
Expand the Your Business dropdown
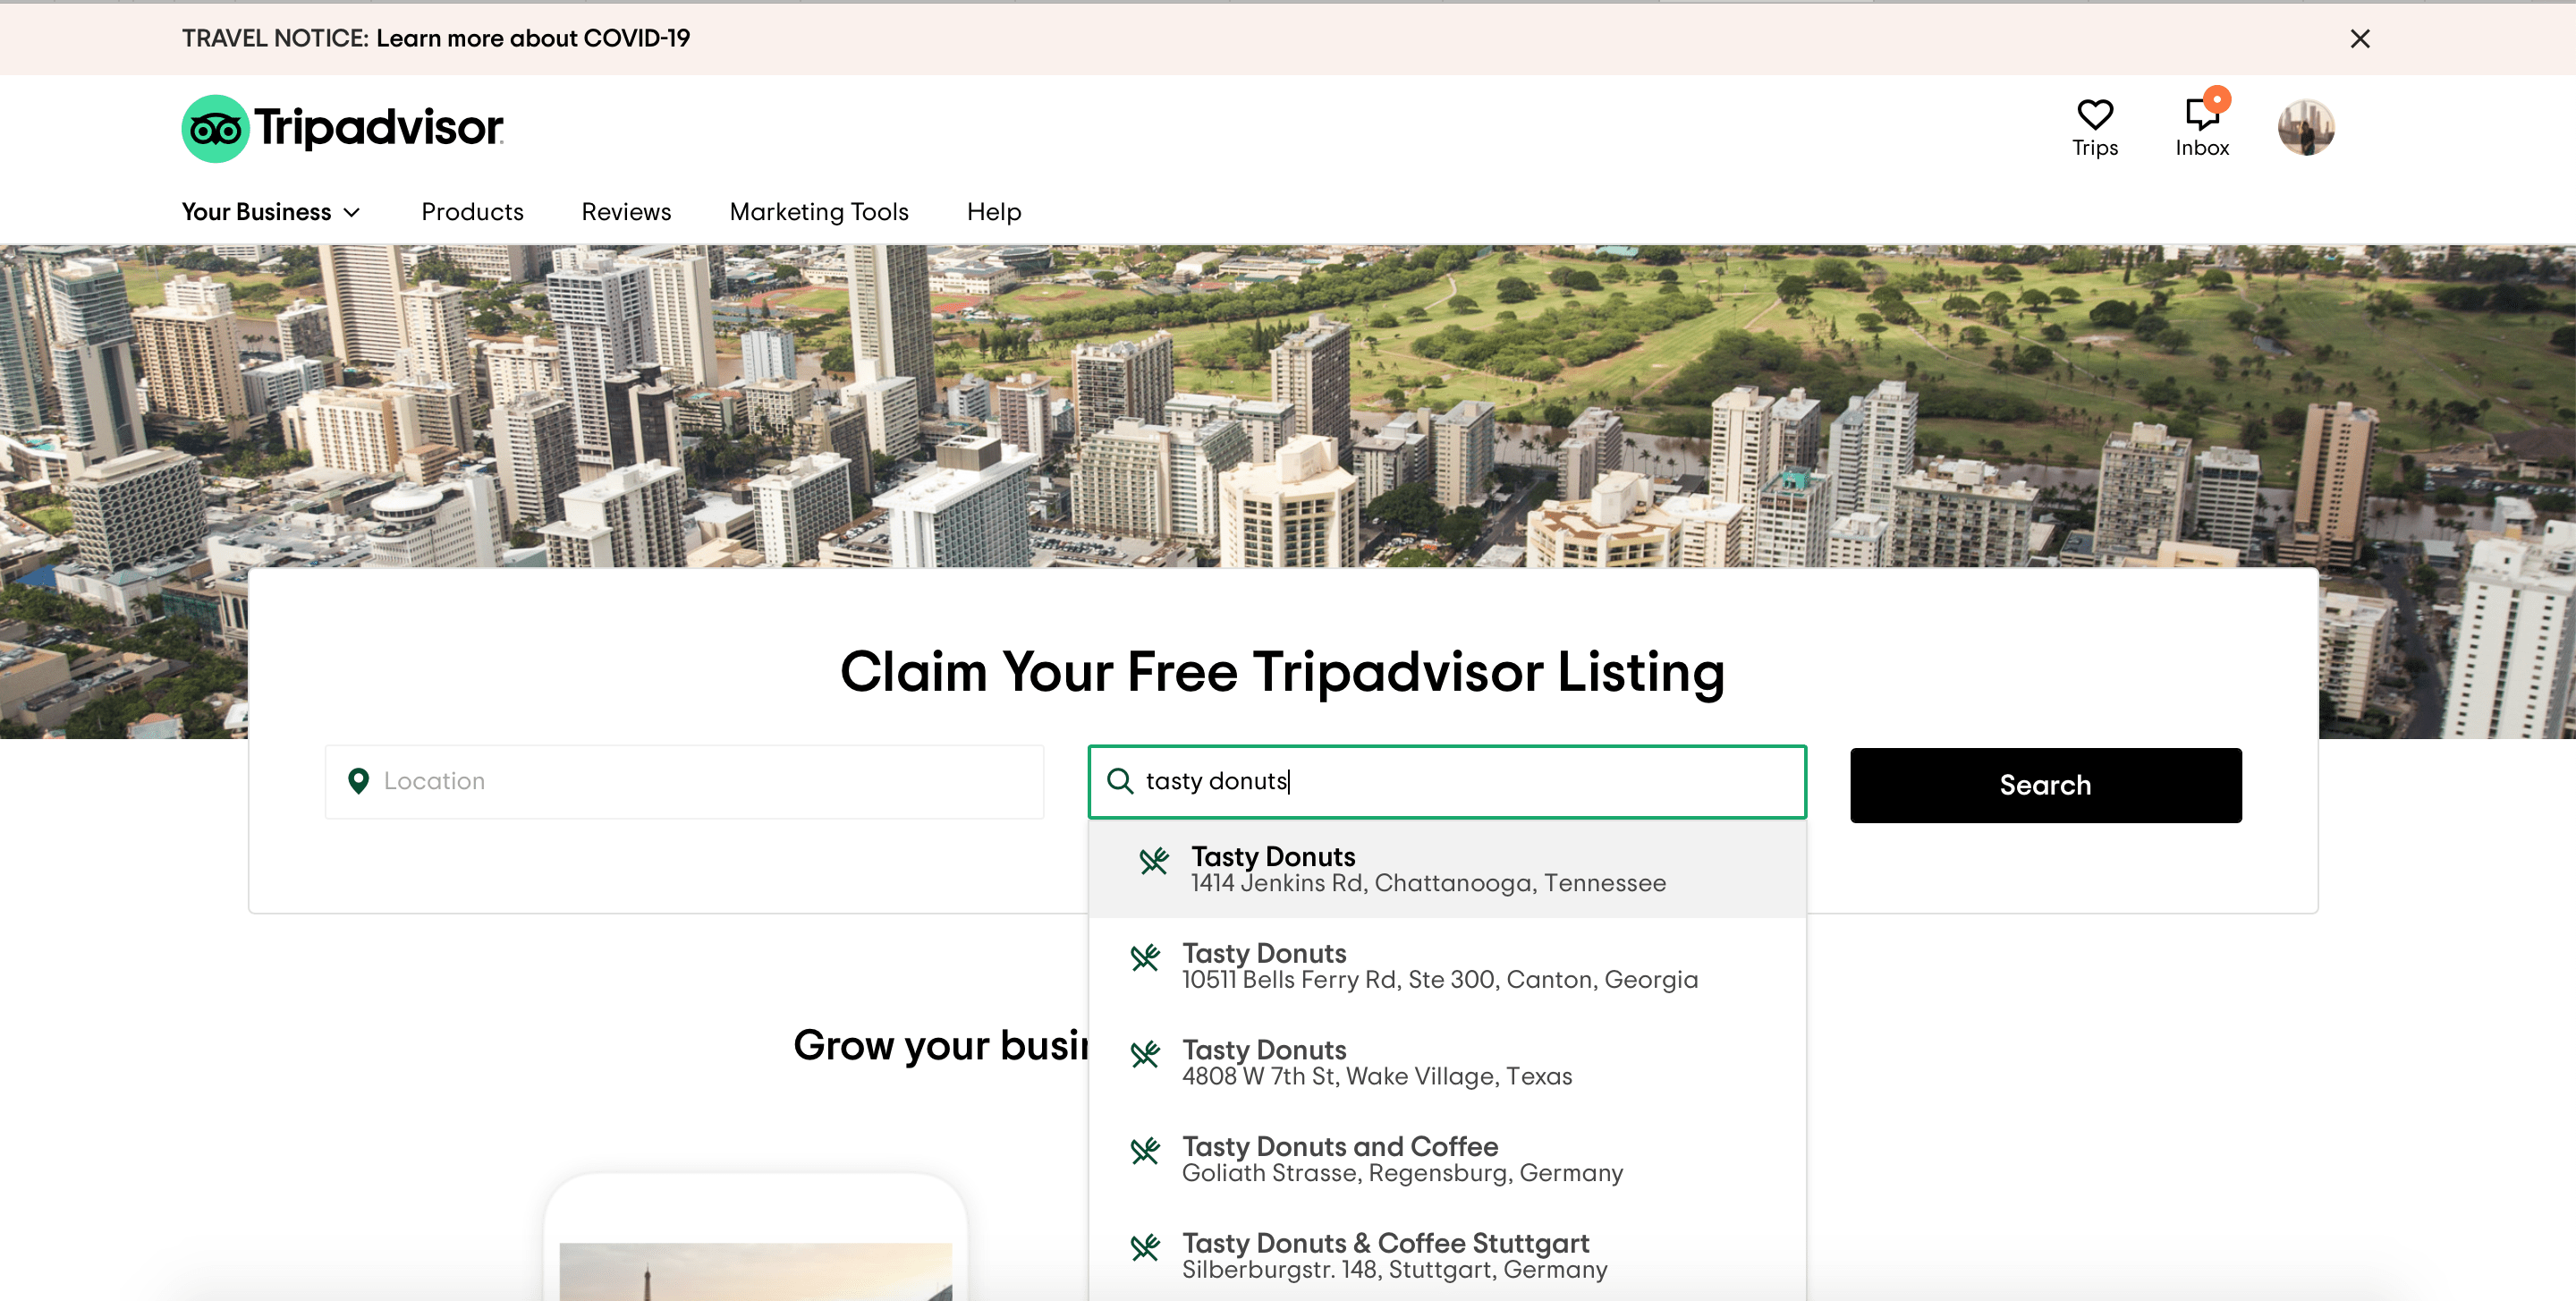click(271, 212)
